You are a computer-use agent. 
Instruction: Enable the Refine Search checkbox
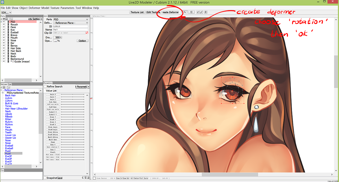(45, 86)
